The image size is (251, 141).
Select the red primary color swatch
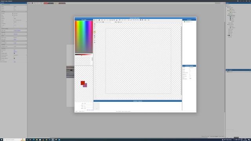(x=83, y=83)
